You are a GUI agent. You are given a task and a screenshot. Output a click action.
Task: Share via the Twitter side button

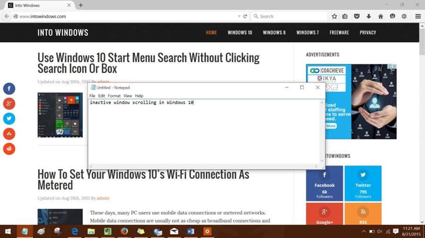coord(9,119)
